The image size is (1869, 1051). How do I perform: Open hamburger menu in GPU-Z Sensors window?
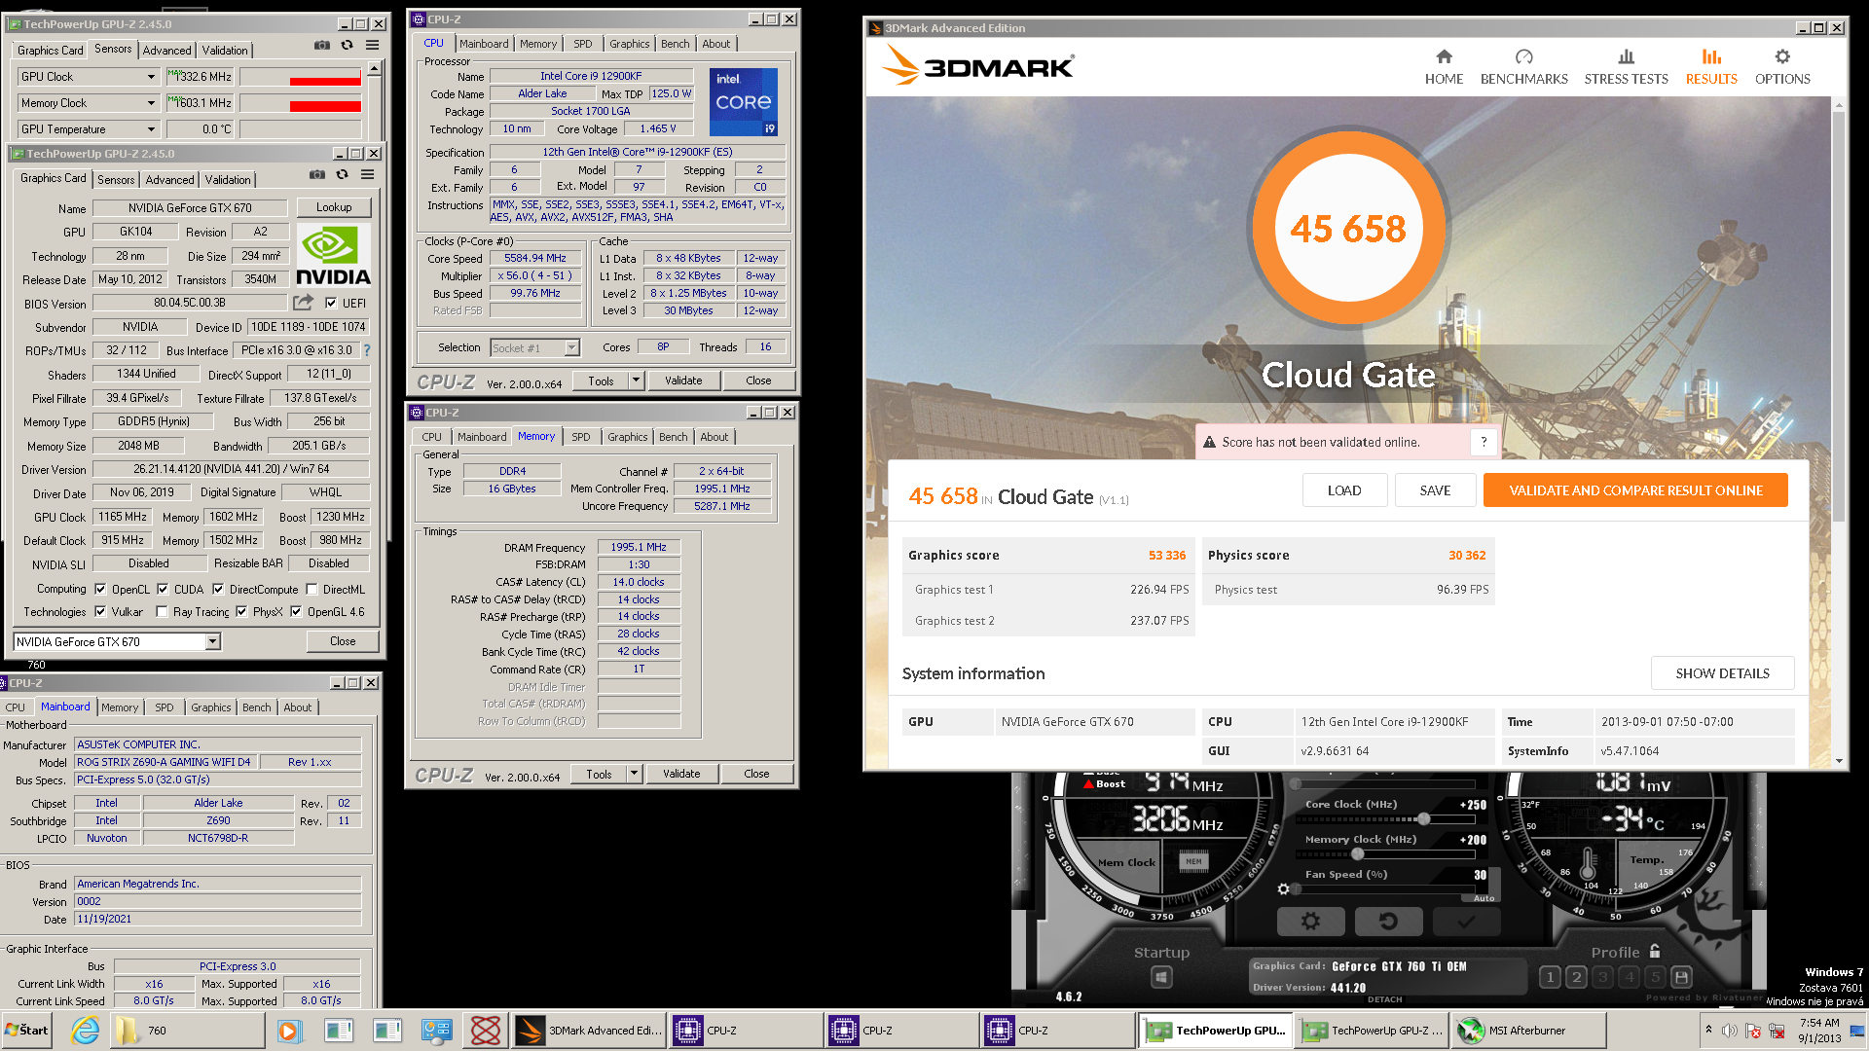372,46
